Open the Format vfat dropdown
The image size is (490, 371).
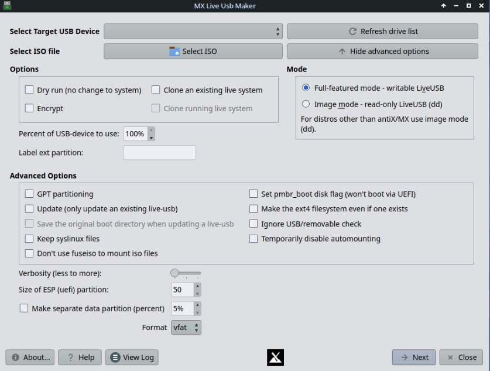pyautogui.click(x=186, y=327)
